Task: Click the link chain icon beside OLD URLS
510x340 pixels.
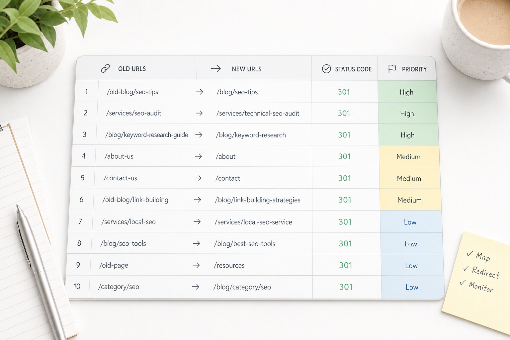Action: coord(105,68)
